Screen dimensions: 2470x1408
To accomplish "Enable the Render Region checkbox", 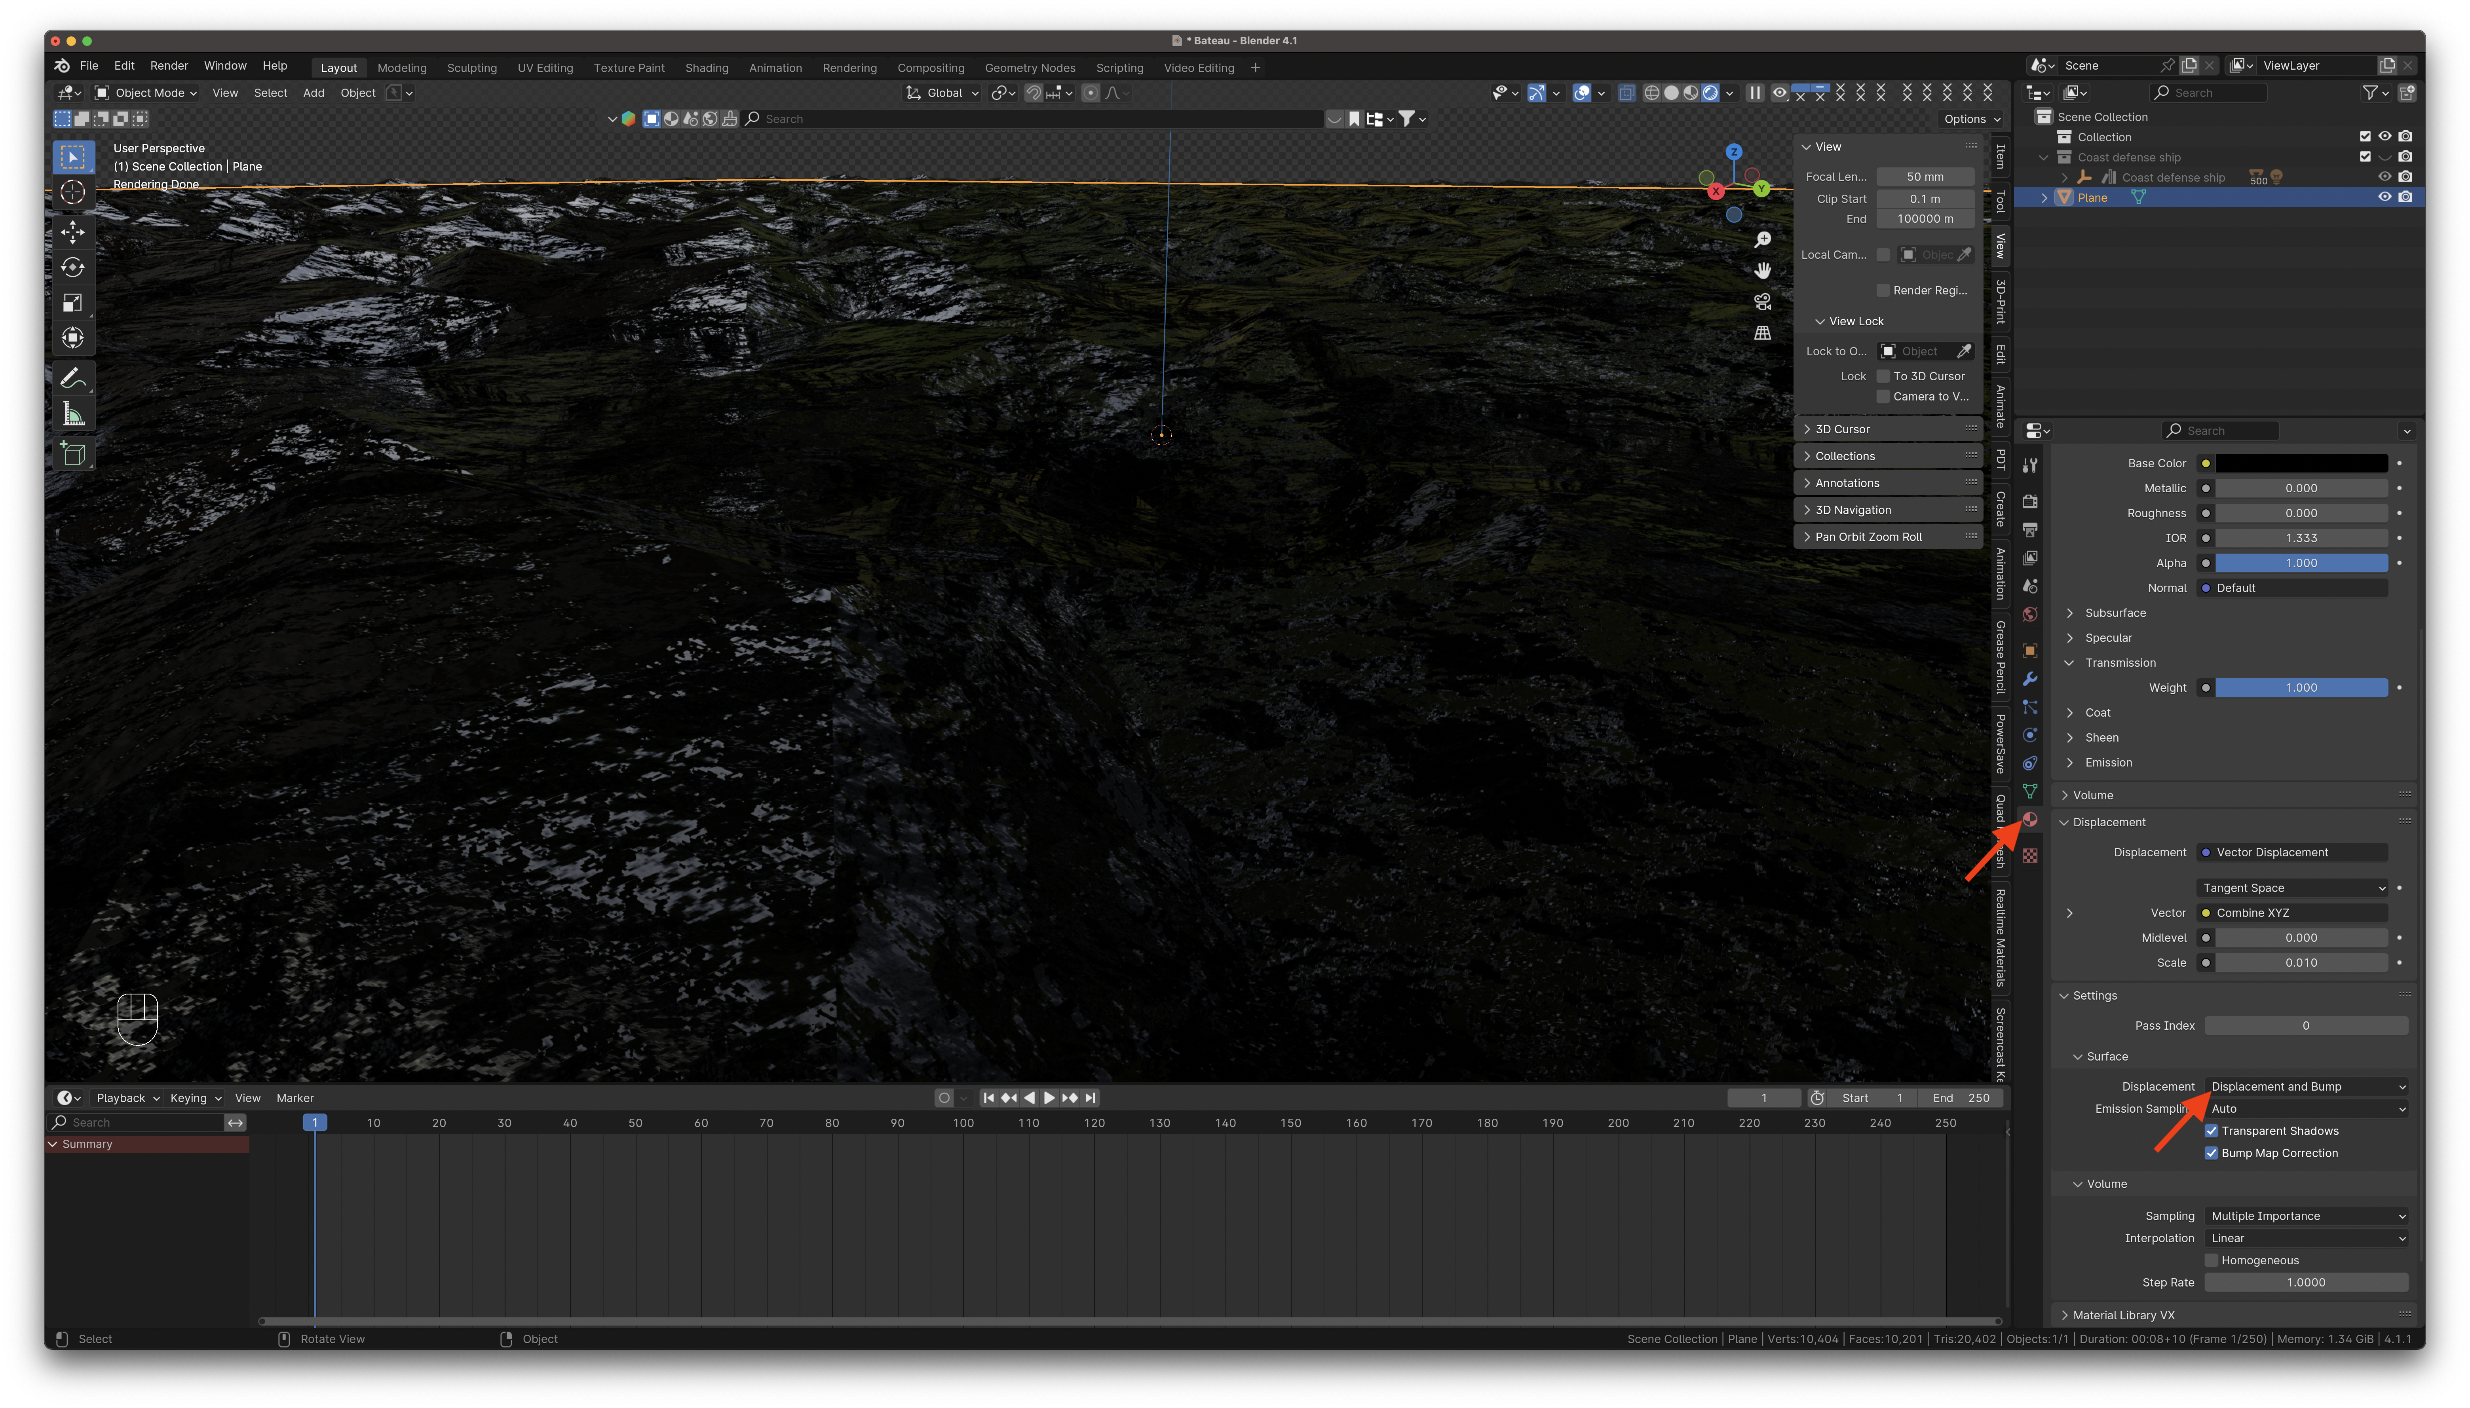I will (x=1883, y=290).
